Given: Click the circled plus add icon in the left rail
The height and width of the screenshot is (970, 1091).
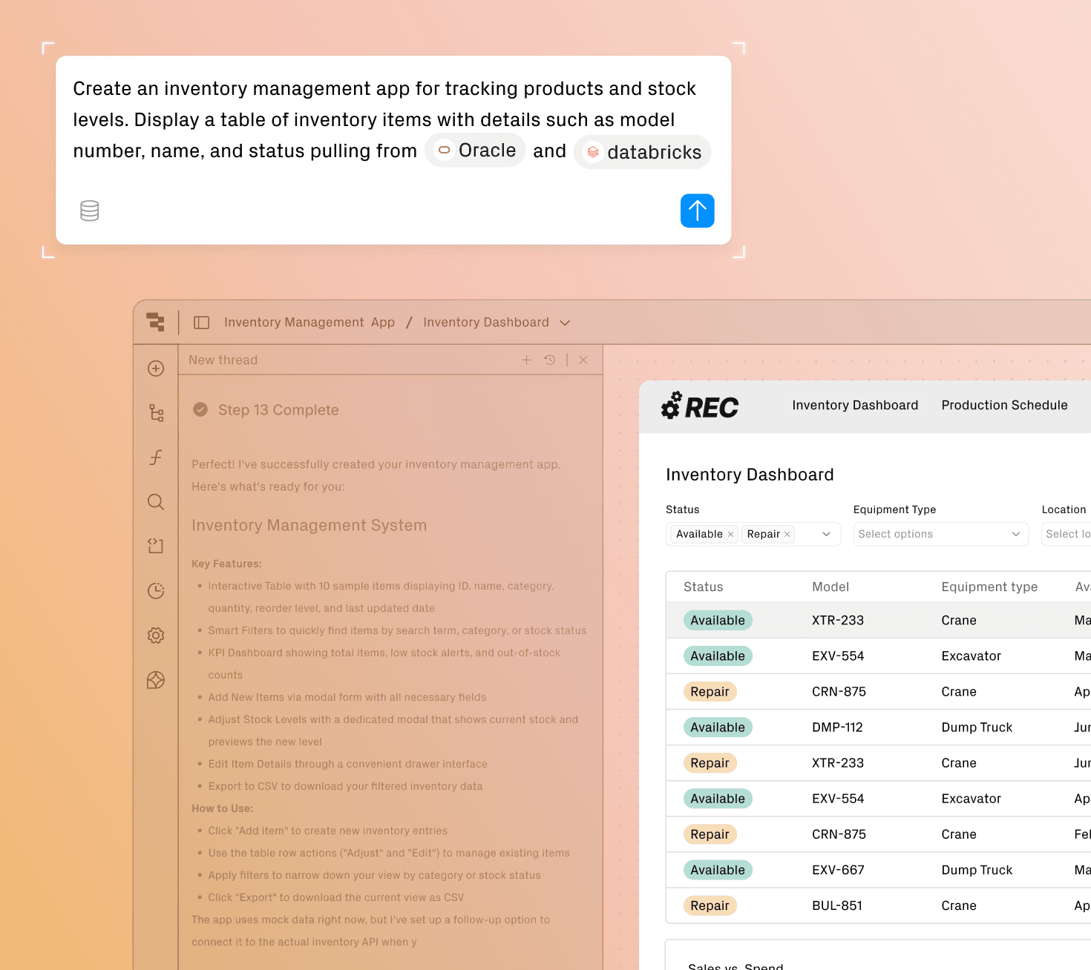Looking at the screenshot, I should click(x=156, y=369).
